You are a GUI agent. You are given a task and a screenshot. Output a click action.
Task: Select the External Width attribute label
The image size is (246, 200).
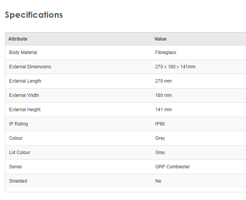coord(24,95)
